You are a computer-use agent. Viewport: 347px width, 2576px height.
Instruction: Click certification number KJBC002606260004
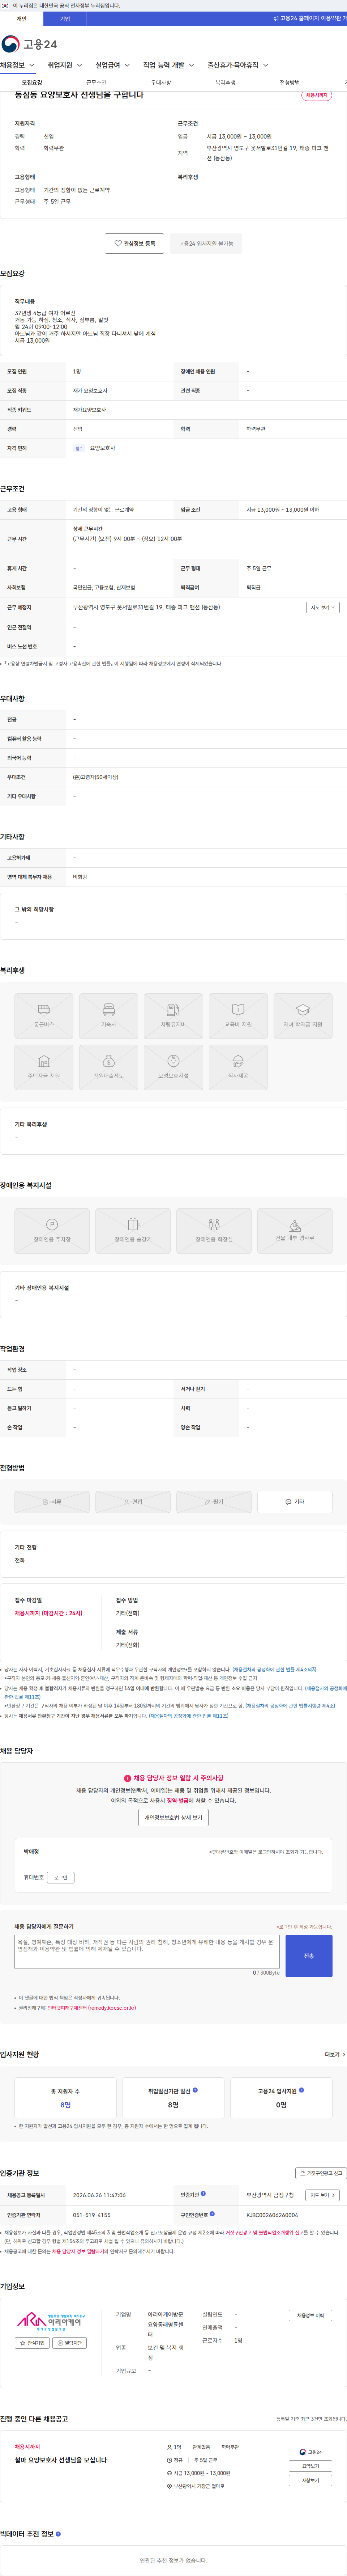pyautogui.click(x=272, y=2215)
